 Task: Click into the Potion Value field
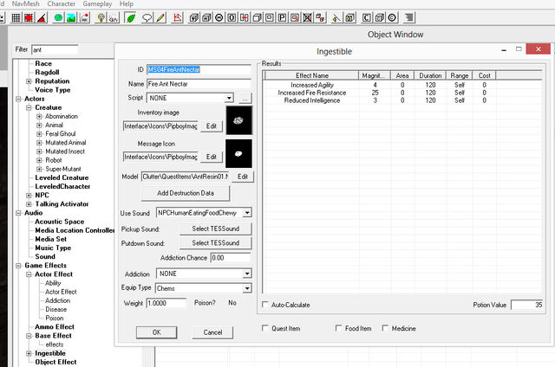pos(527,305)
